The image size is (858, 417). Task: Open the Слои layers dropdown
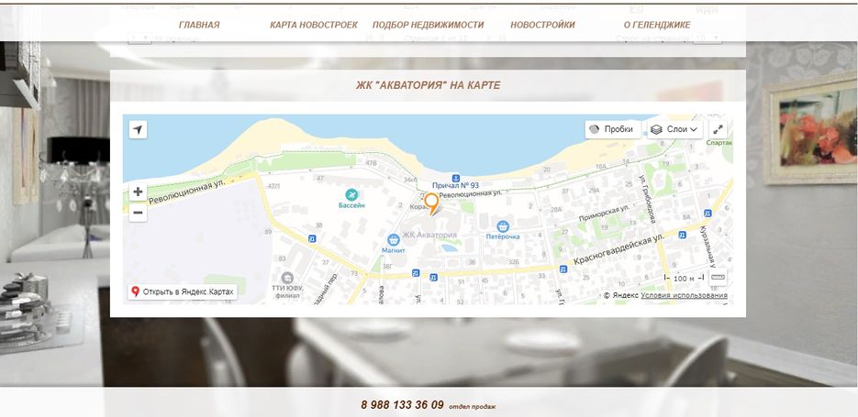675,129
